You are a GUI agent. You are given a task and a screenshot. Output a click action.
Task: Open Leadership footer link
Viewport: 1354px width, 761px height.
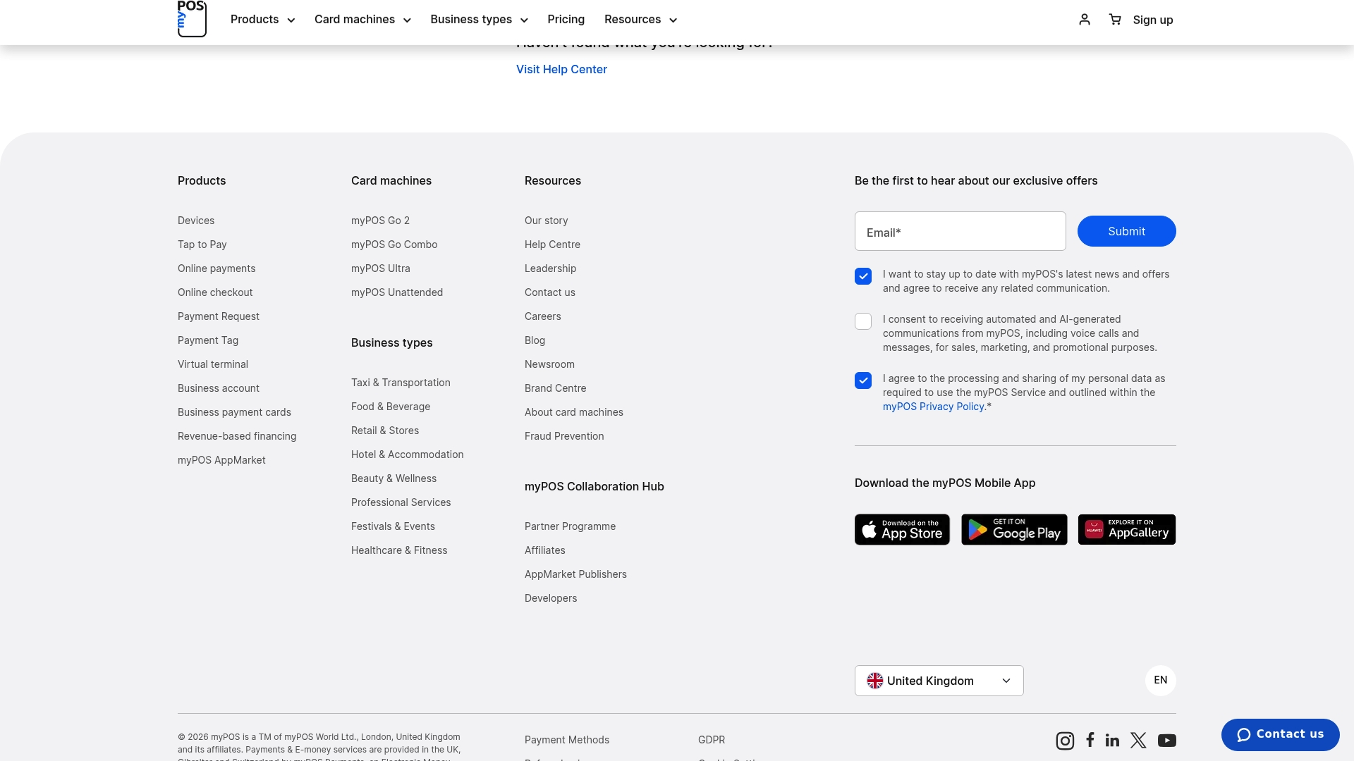click(550, 268)
